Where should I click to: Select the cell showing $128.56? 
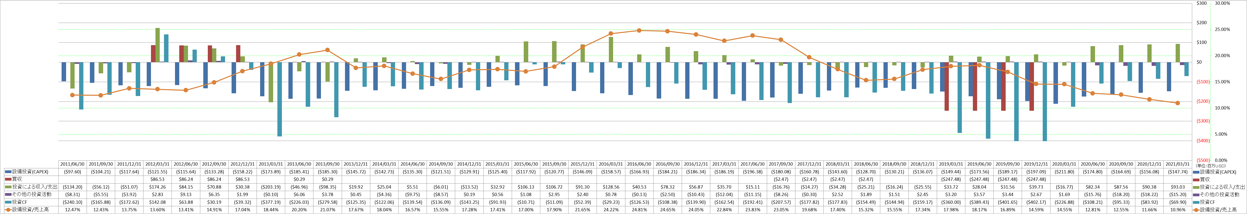[611, 187]
